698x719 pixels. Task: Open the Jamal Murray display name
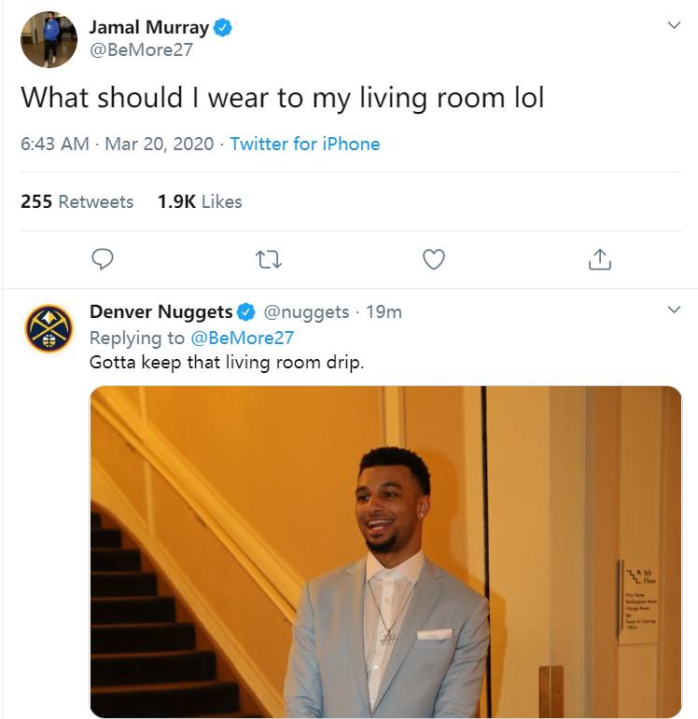click(x=148, y=28)
